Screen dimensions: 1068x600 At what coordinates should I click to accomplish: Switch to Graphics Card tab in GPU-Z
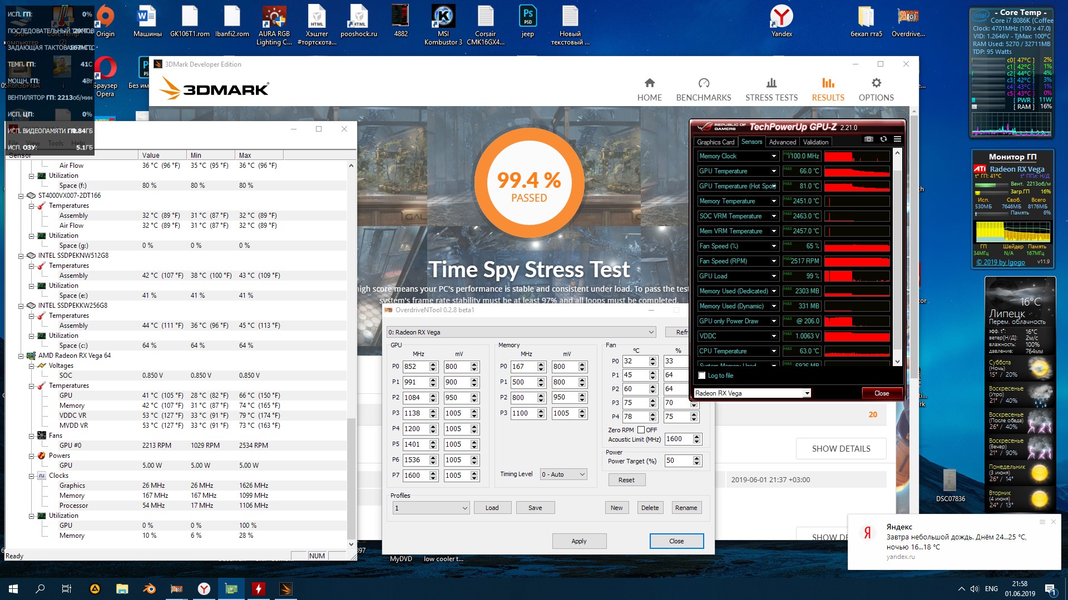tap(715, 142)
